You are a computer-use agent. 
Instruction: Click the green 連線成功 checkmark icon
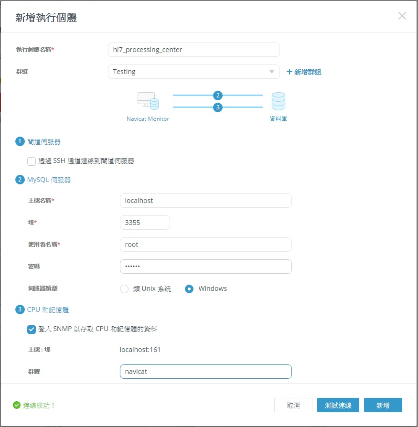[x=17, y=405]
